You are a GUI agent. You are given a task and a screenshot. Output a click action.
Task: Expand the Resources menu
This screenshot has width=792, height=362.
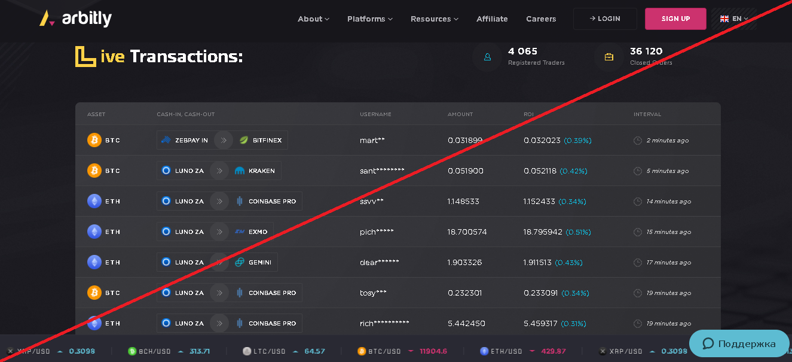[435, 19]
